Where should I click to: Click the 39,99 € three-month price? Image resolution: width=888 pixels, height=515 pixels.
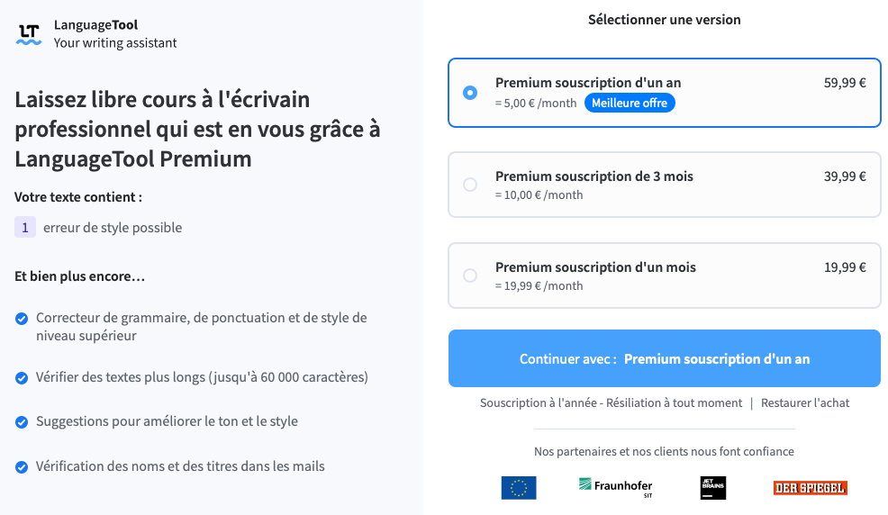(x=845, y=176)
